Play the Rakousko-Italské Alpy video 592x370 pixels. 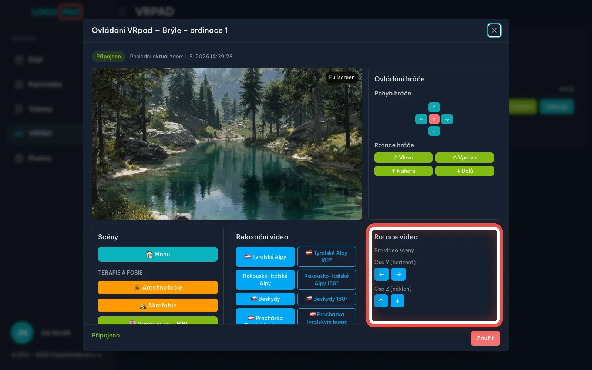point(265,280)
